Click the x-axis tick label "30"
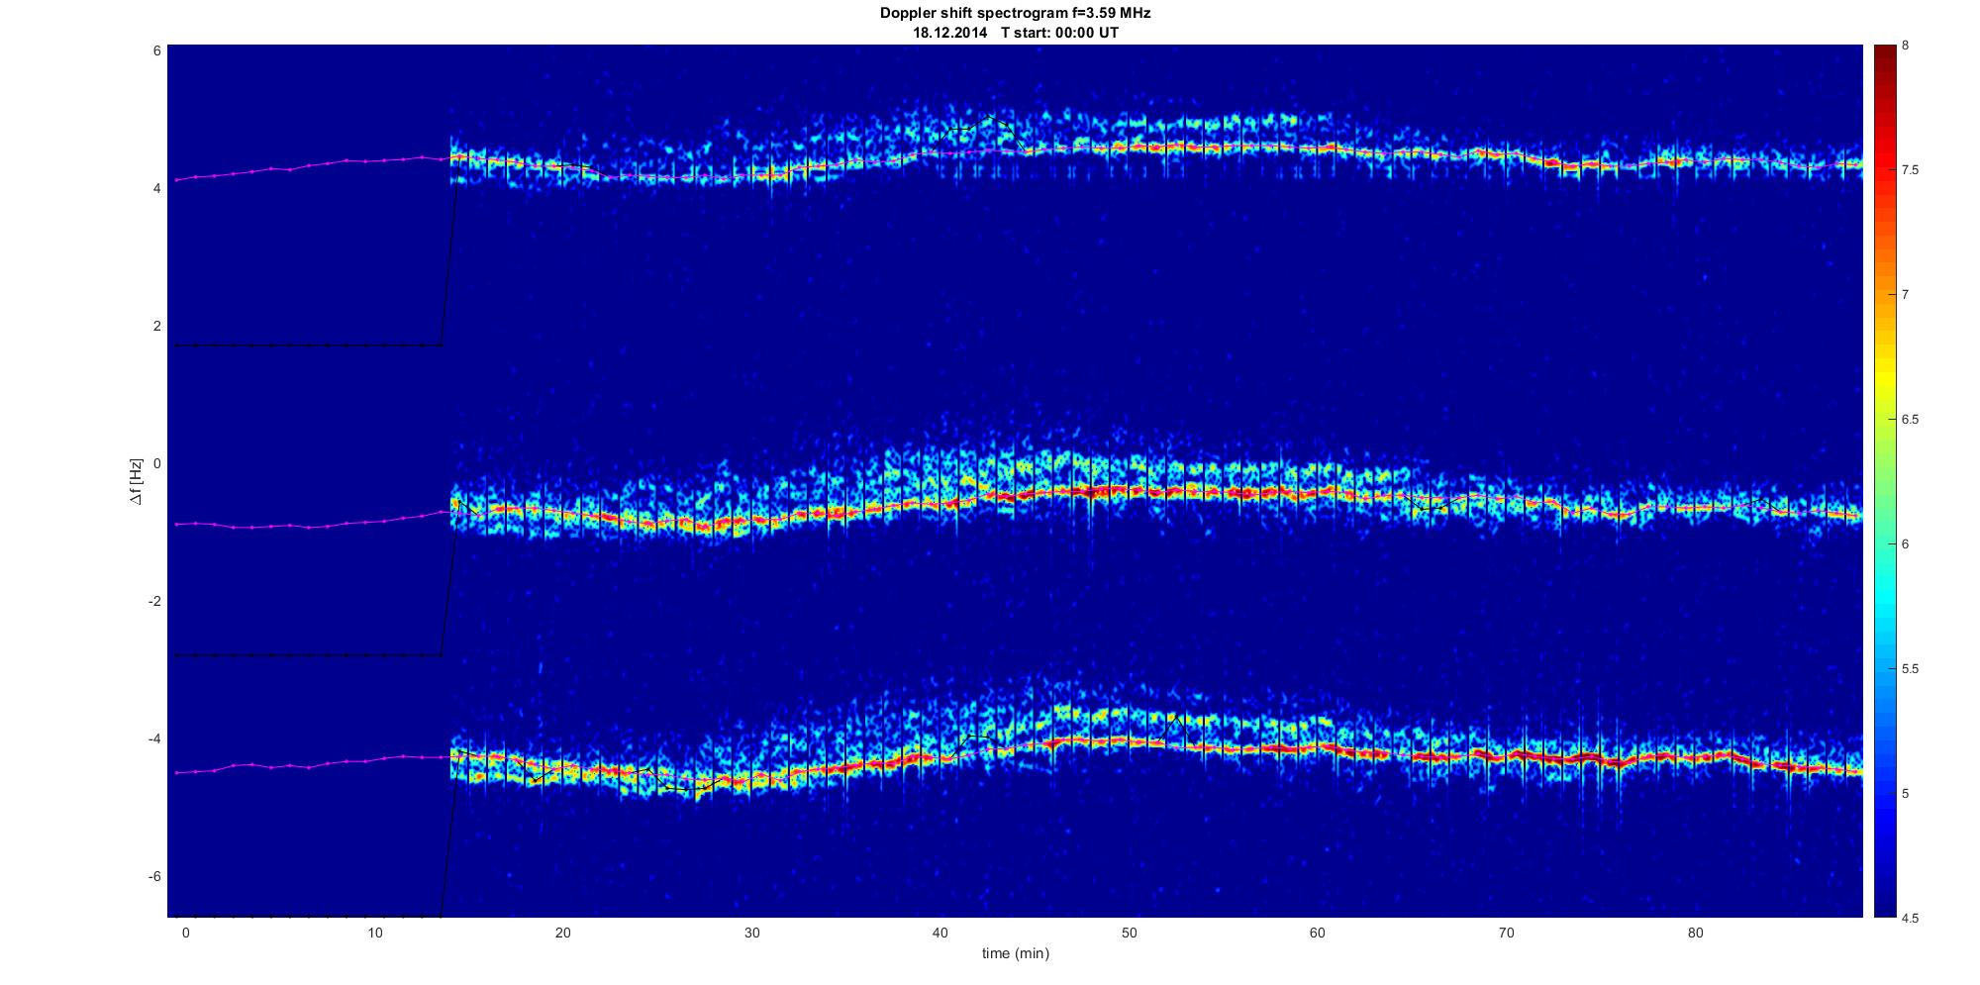 coord(751,933)
